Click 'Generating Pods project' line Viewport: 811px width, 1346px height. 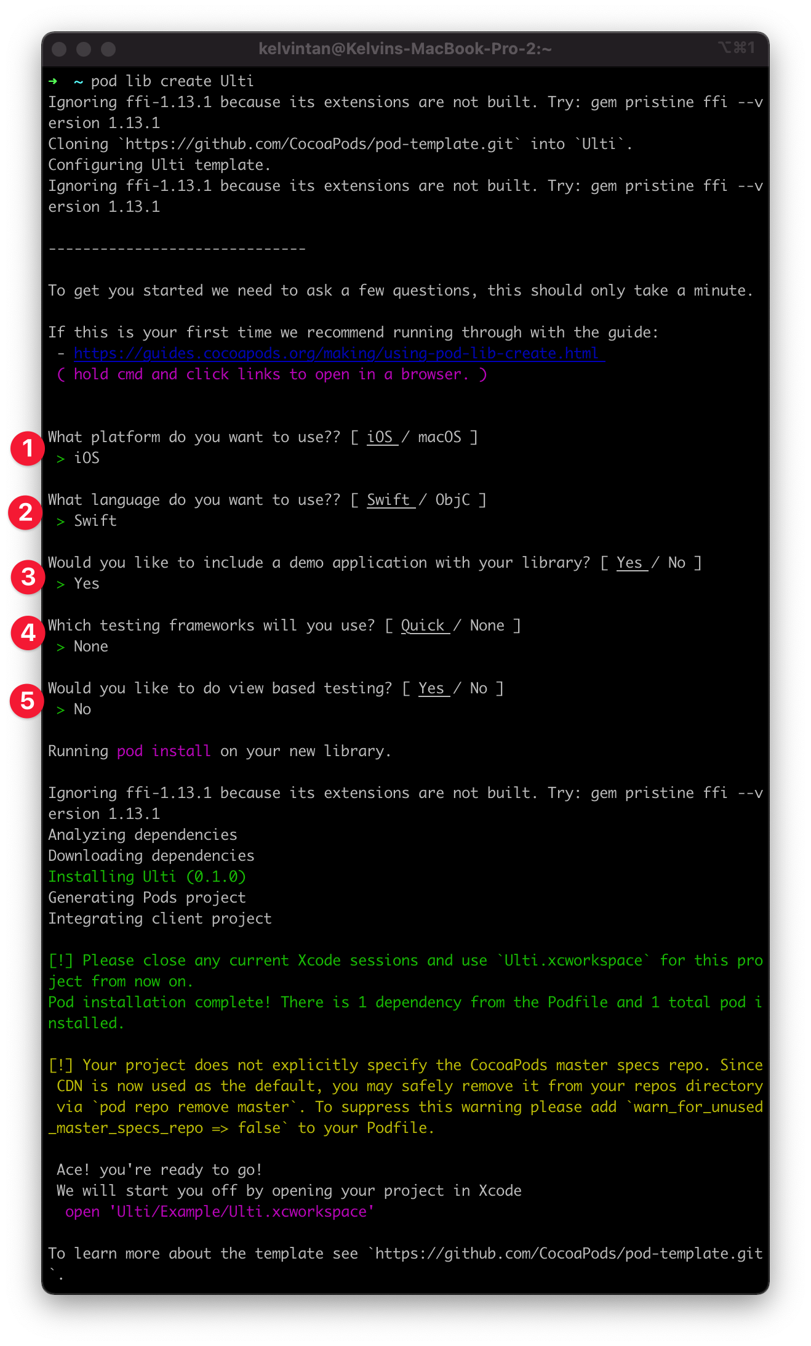coord(147,898)
